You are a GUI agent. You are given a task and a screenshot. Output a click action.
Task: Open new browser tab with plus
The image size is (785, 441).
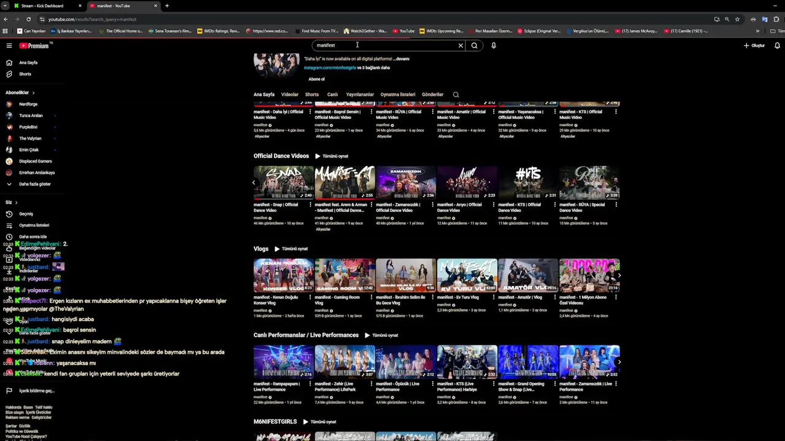click(x=167, y=6)
